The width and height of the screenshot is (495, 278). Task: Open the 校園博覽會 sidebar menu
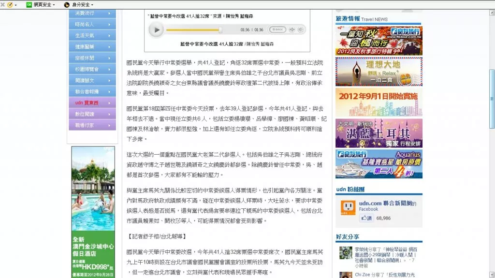tap(92, 69)
